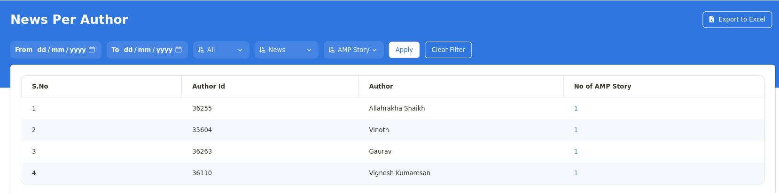Open the To date calendar picker icon
779x193 pixels.
pyautogui.click(x=179, y=50)
